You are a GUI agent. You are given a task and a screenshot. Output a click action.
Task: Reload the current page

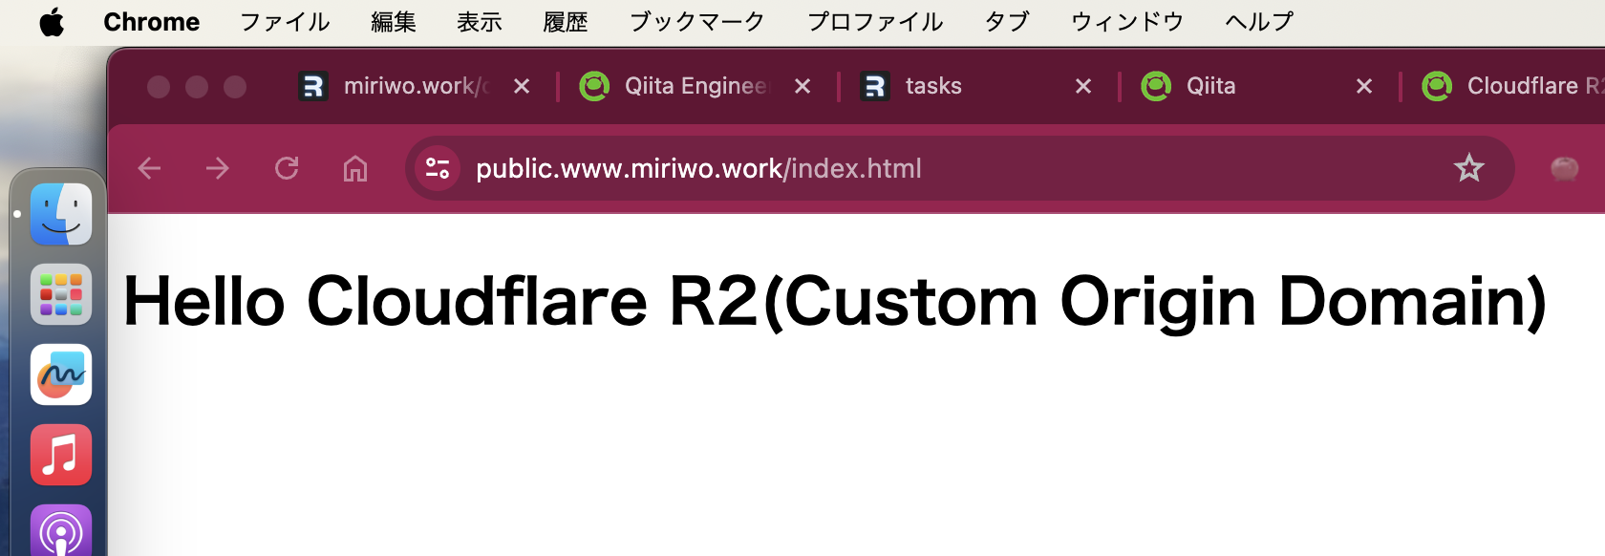click(287, 169)
